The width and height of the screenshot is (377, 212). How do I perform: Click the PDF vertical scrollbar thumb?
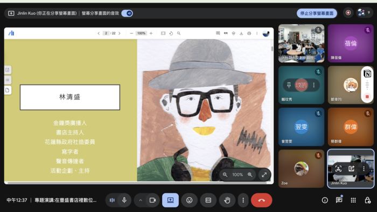[x=272, y=49]
